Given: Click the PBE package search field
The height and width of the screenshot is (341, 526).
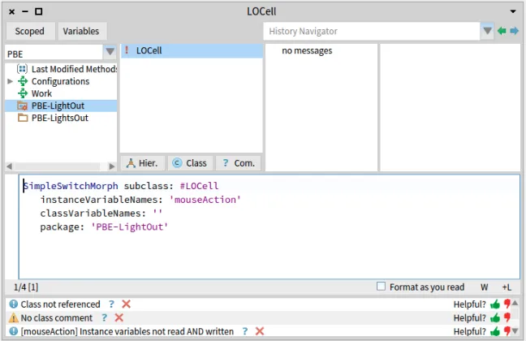Looking at the screenshot, I should [x=54, y=53].
